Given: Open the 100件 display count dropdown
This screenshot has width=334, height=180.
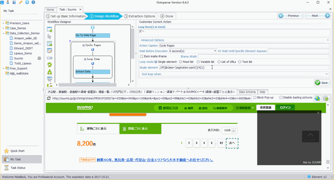Looking at the screenshot, I should tap(229, 130).
